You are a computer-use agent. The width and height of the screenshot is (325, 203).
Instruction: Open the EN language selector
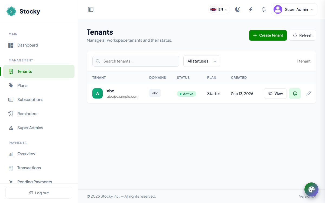point(219,9)
